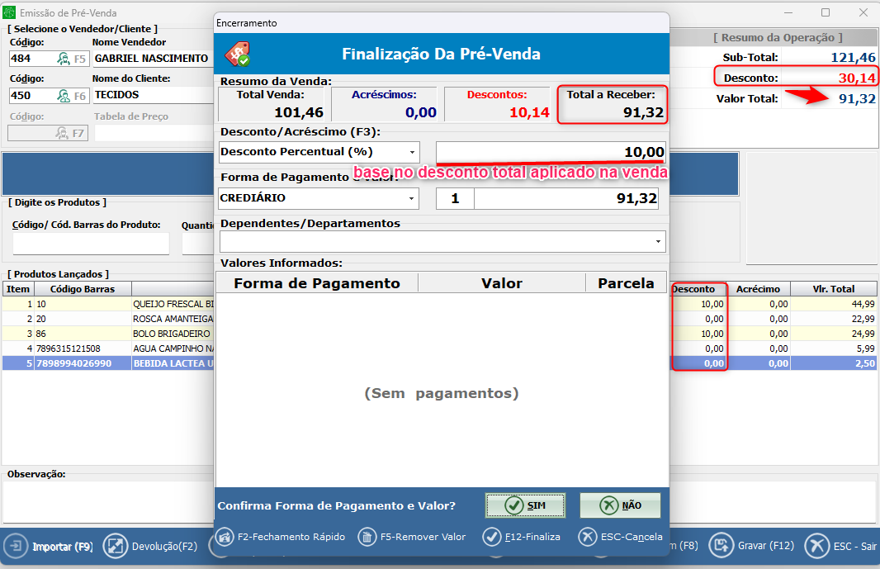Viewport: 880px width, 569px height.
Task: Open the Desconto Percentual (%) dropdown
Action: tap(411, 153)
